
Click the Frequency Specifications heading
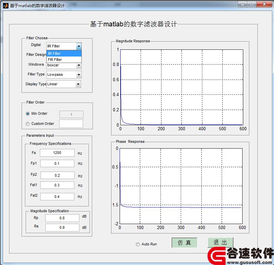coord(50,143)
